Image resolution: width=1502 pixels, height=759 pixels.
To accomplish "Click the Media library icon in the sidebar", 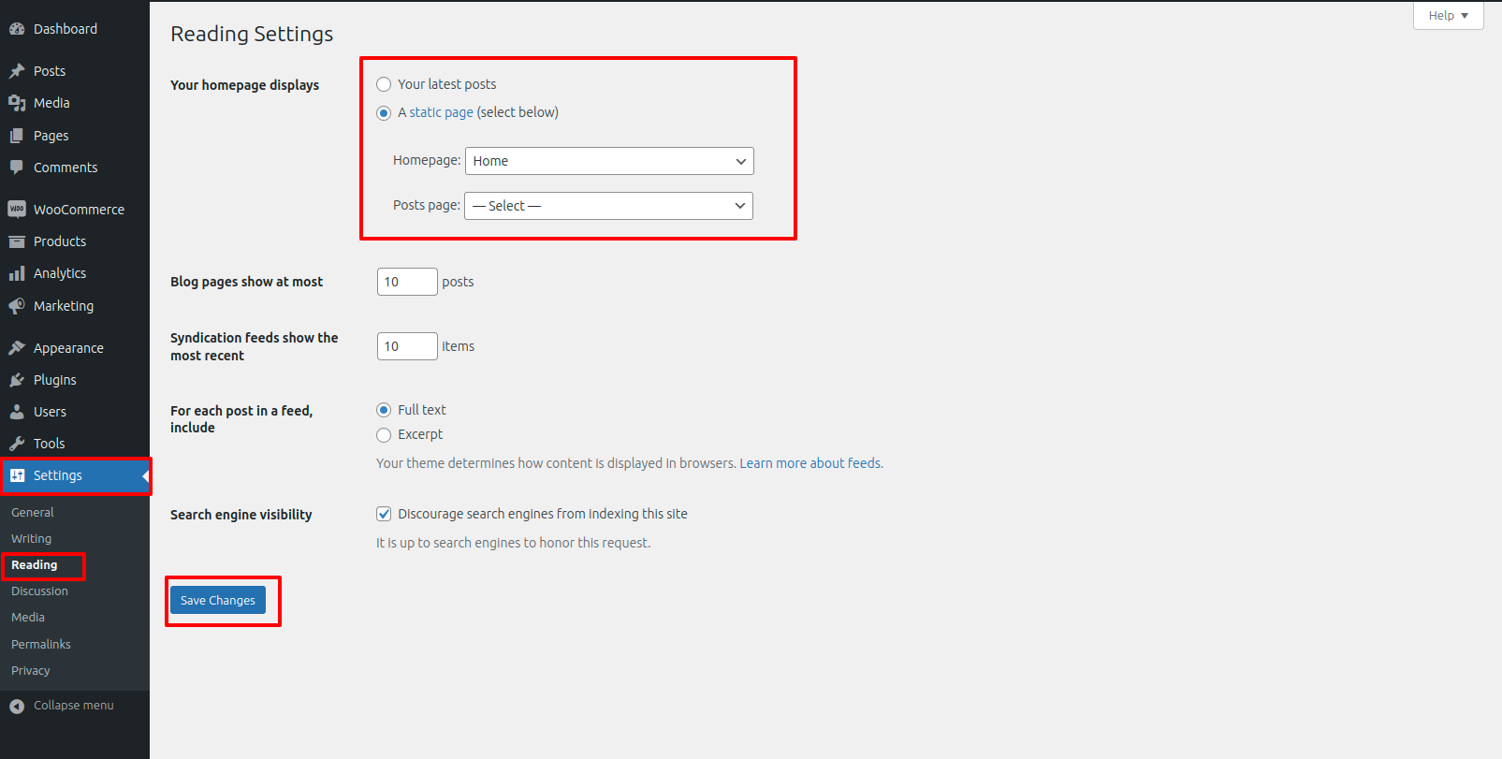I will click(17, 103).
